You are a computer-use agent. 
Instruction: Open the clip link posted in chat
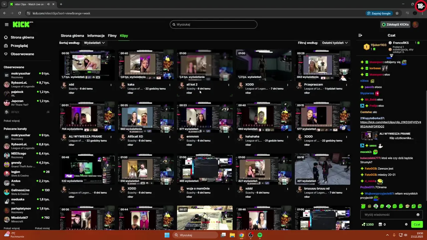tap(391, 124)
